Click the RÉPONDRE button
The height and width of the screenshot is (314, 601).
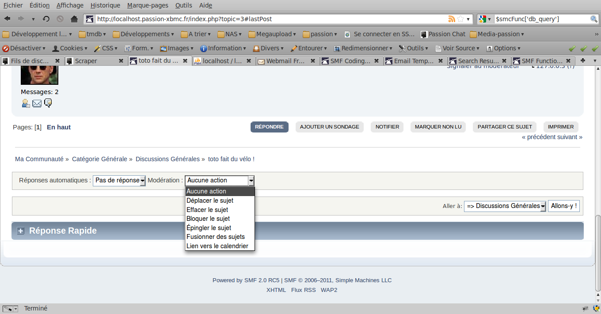269,127
